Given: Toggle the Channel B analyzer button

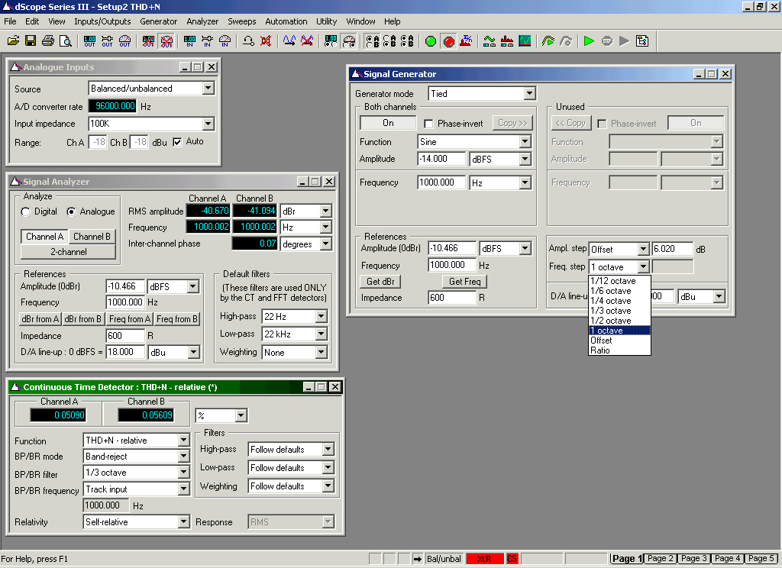Looking at the screenshot, I should (92, 237).
